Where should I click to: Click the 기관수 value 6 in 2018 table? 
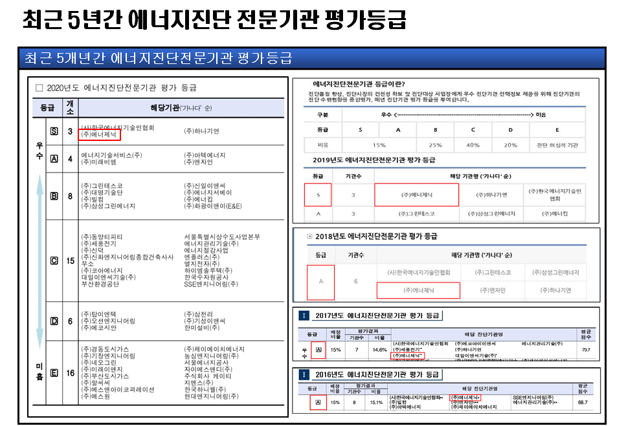(x=356, y=281)
